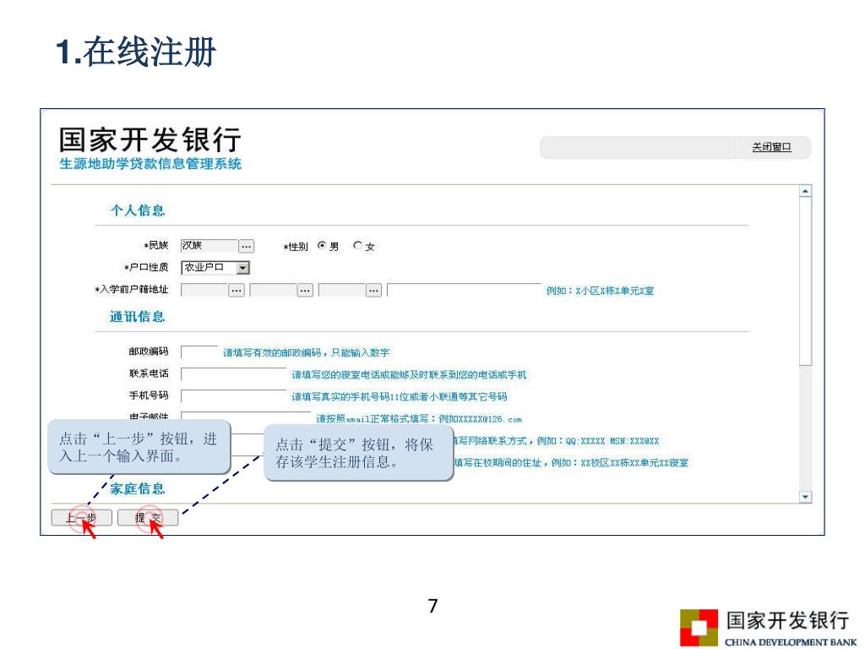Focus the 电子邮件 input field
This screenshot has height=649, width=865.
[x=246, y=417]
